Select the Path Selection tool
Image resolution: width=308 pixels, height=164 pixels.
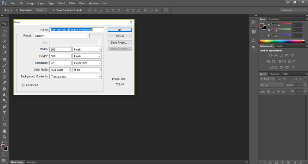click(x=4, y=119)
